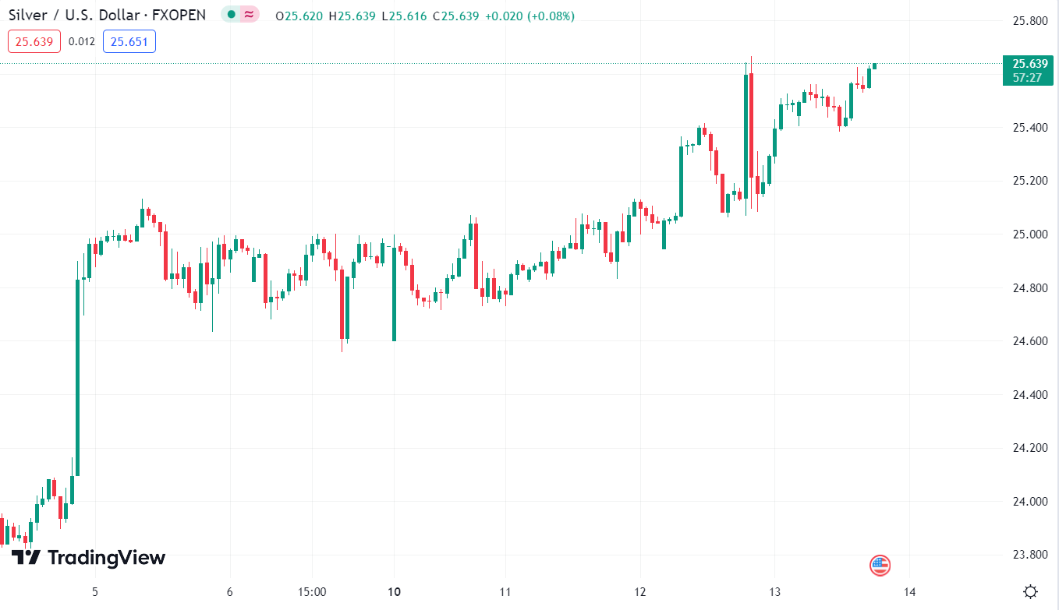
Task: Click the TradingView logo
Action: (88, 558)
